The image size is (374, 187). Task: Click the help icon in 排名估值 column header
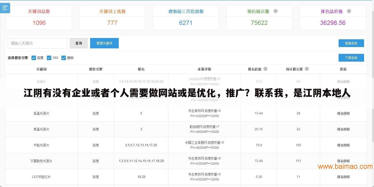pyautogui.click(x=265, y=69)
